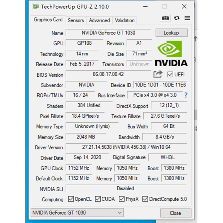Click the GPU Clock row Boost 1380 MHz
The height and width of the screenshot is (223, 223).
tap(174, 168)
